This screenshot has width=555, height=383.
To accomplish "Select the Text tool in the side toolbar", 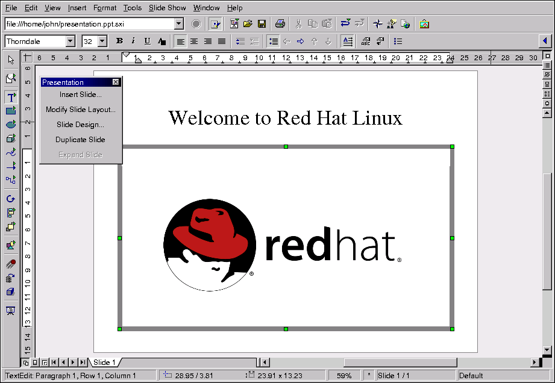I will (11, 97).
